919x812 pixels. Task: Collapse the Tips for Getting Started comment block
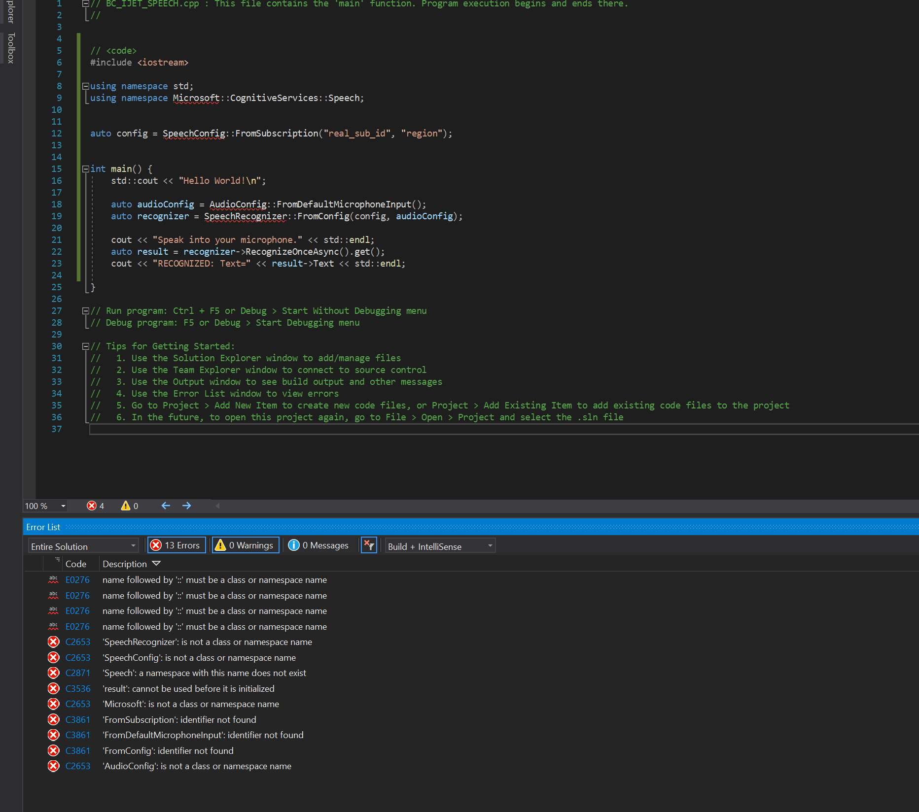(x=85, y=346)
